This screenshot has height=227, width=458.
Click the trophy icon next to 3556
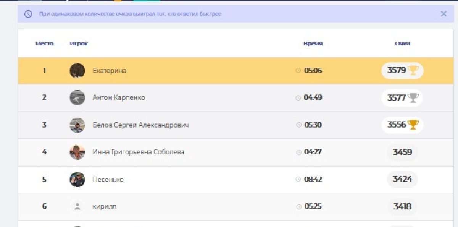[x=413, y=125]
